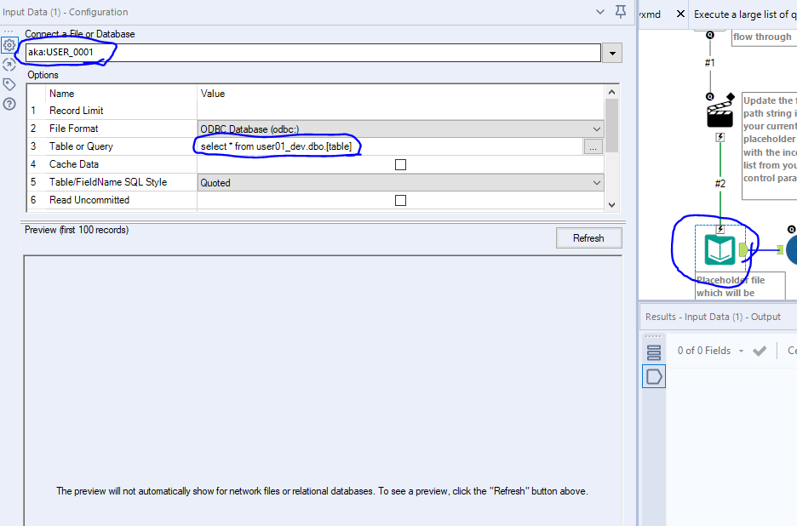
Task: Open the Table/FieldName SQL Style dropdown
Action: click(599, 182)
